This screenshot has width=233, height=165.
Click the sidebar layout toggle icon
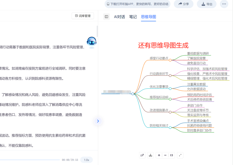click(106, 16)
